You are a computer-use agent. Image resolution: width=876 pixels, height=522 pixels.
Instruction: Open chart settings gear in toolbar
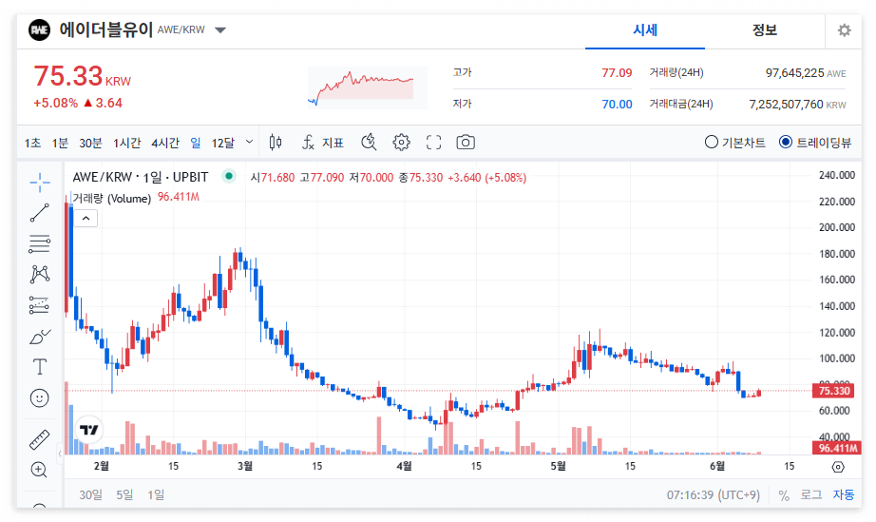(401, 143)
